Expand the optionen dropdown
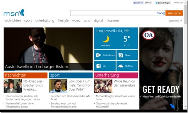The width and height of the screenshot is (188, 113). (175, 21)
